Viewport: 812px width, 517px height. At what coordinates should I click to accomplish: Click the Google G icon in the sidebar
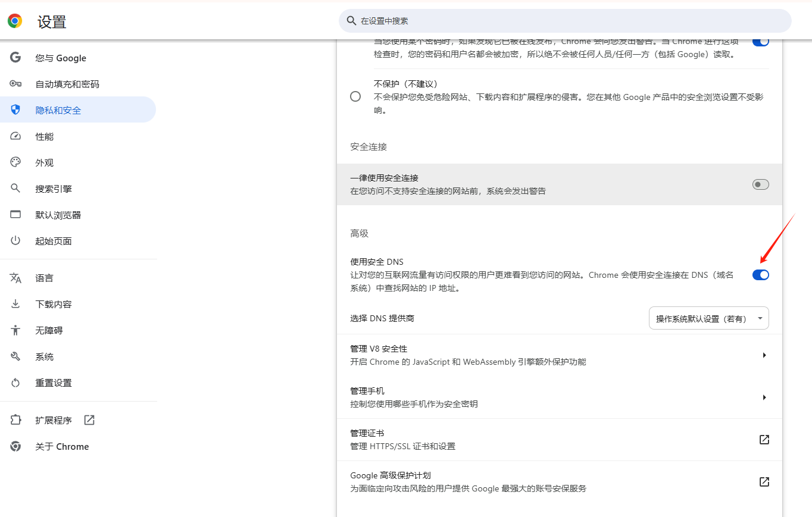coord(15,58)
